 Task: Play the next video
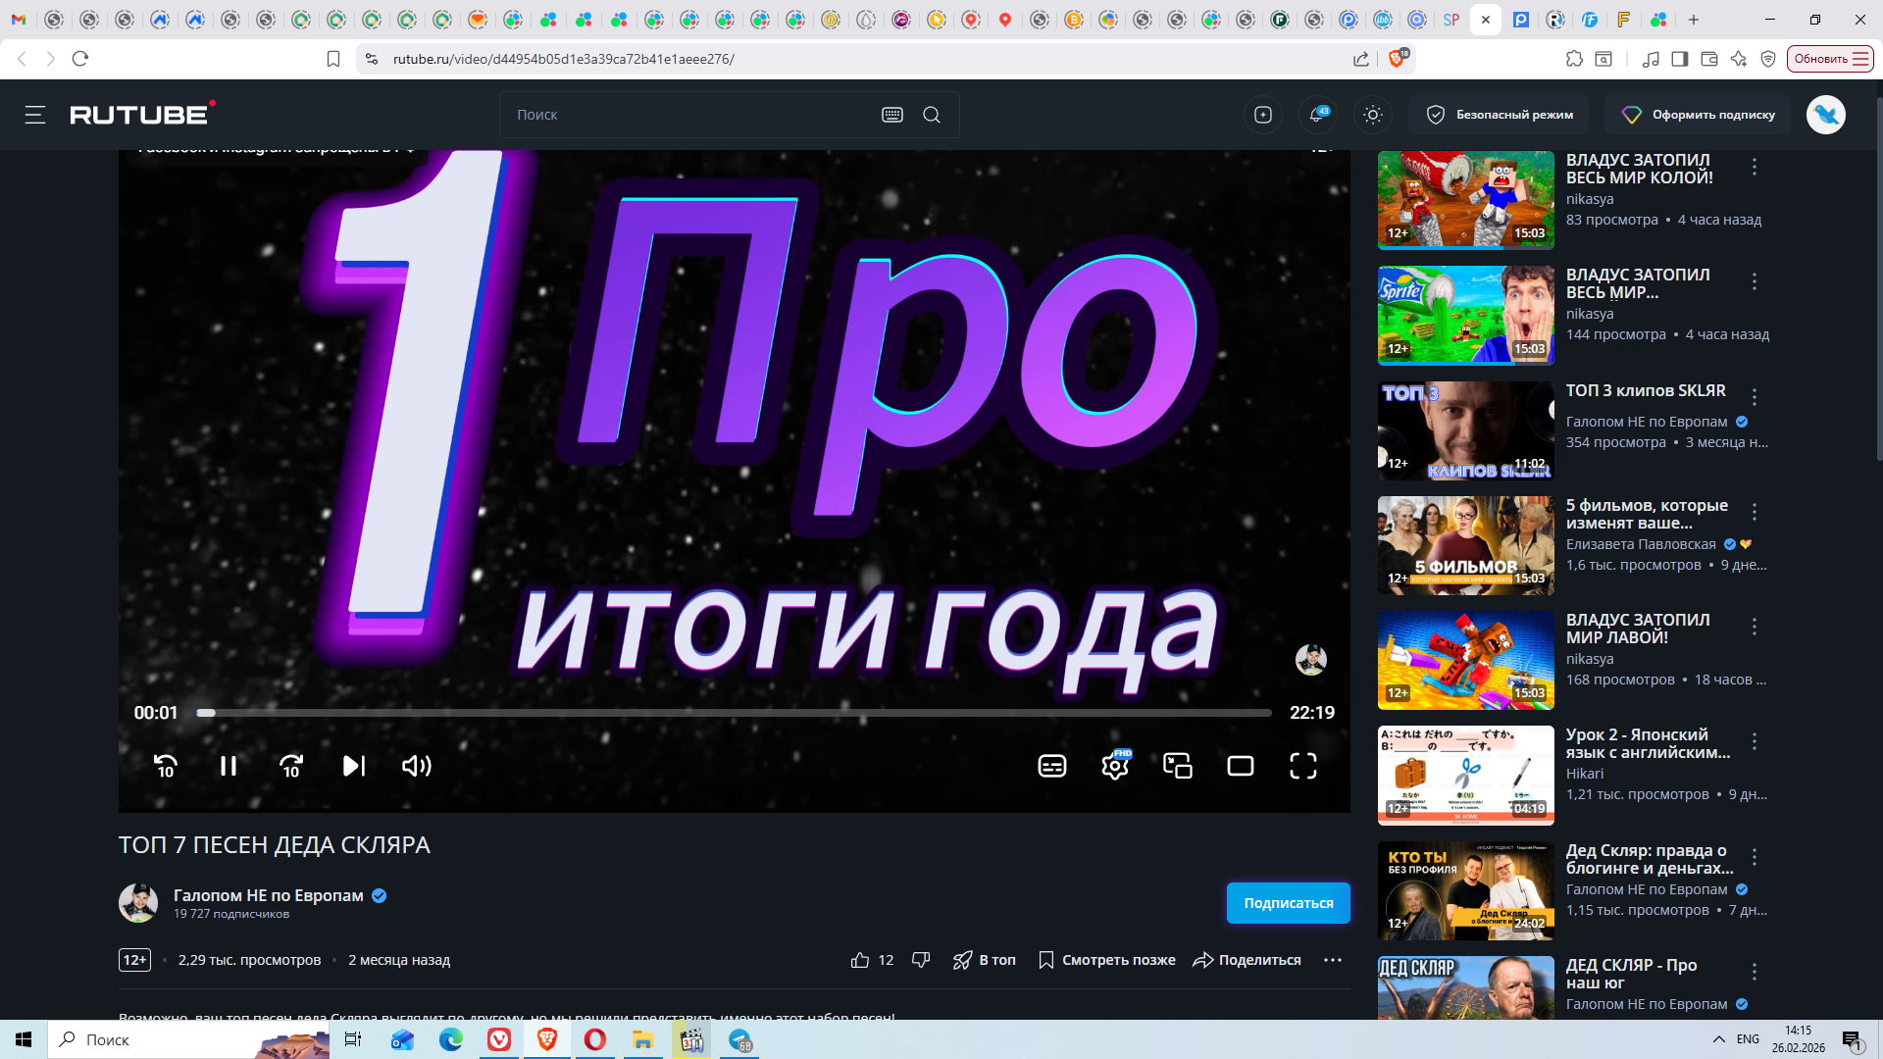[x=354, y=766]
